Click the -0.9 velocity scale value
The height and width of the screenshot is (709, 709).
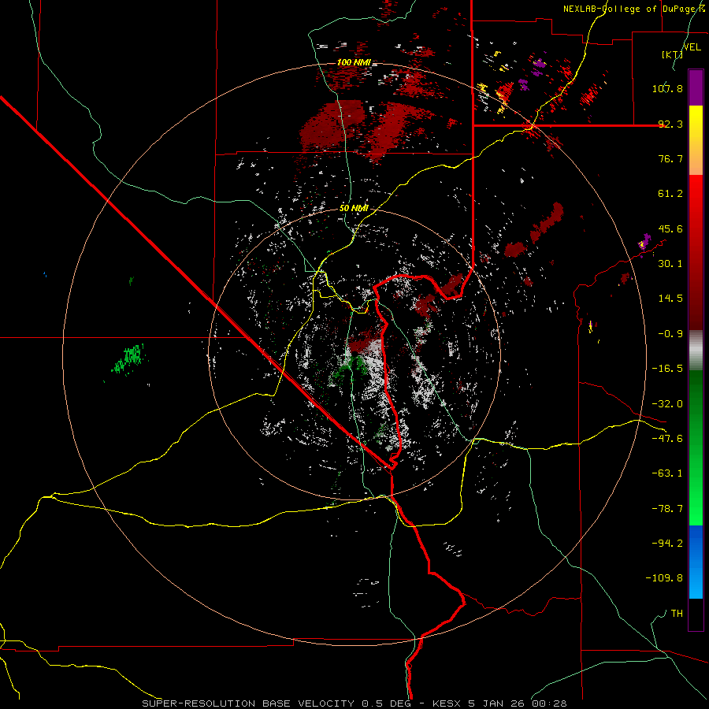(x=670, y=334)
